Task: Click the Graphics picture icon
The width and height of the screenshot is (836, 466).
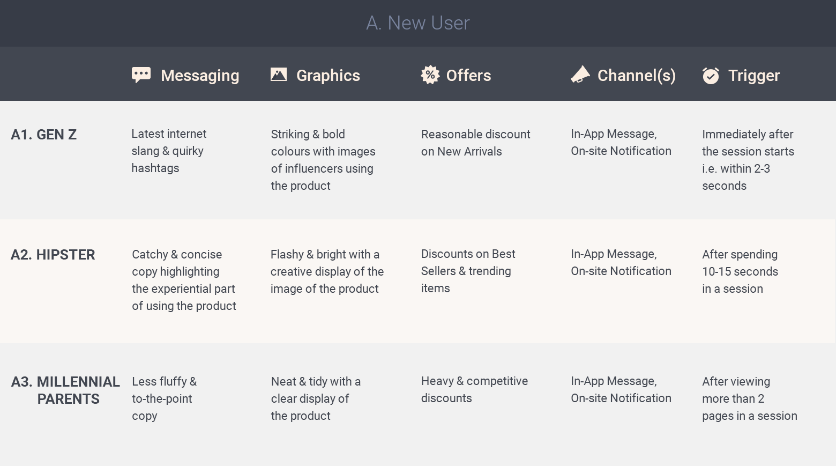Action: (x=279, y=75)
